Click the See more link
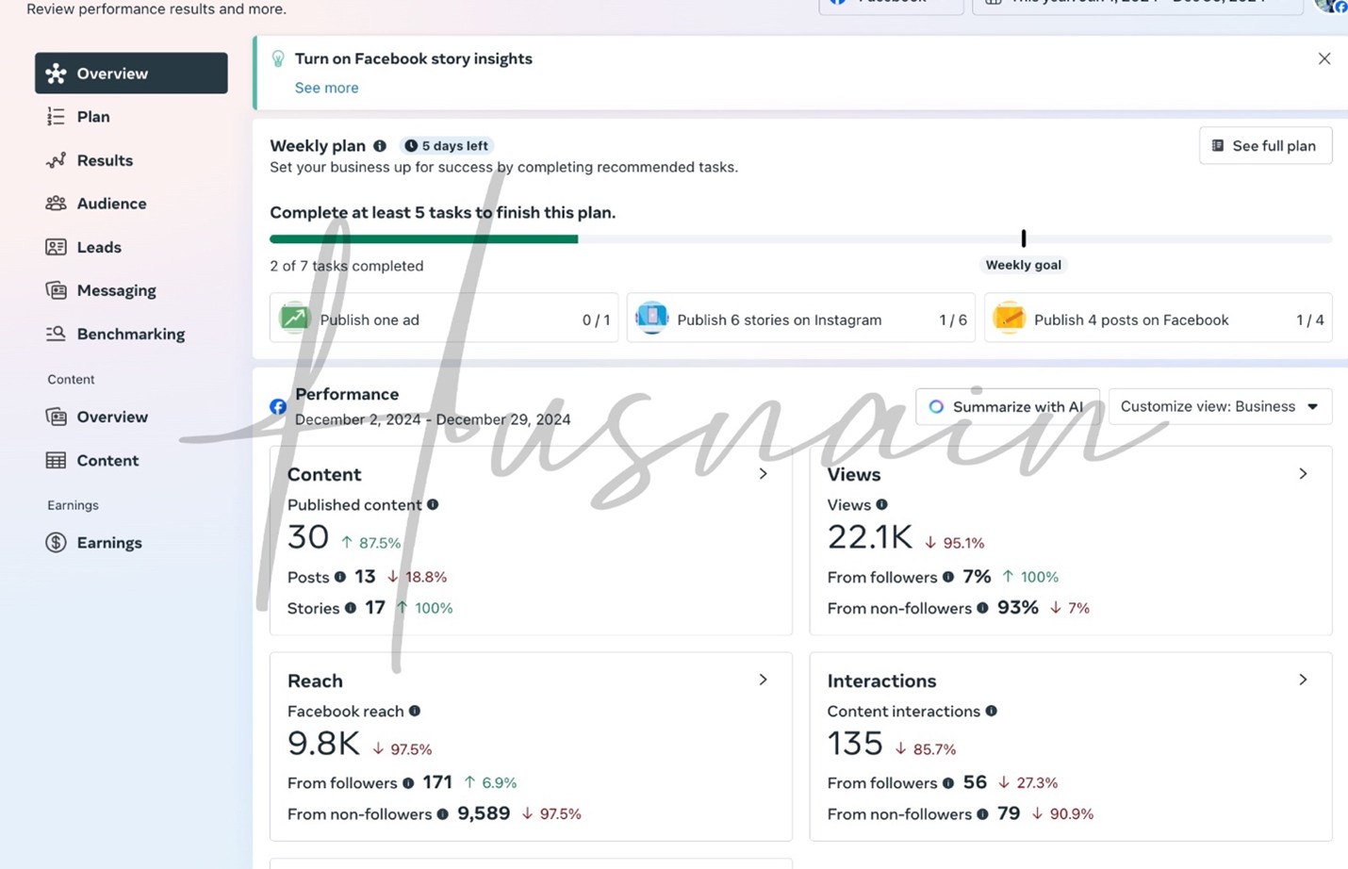Image resolution: width=1348 pixels, height=869 pixels. [326, 88]
